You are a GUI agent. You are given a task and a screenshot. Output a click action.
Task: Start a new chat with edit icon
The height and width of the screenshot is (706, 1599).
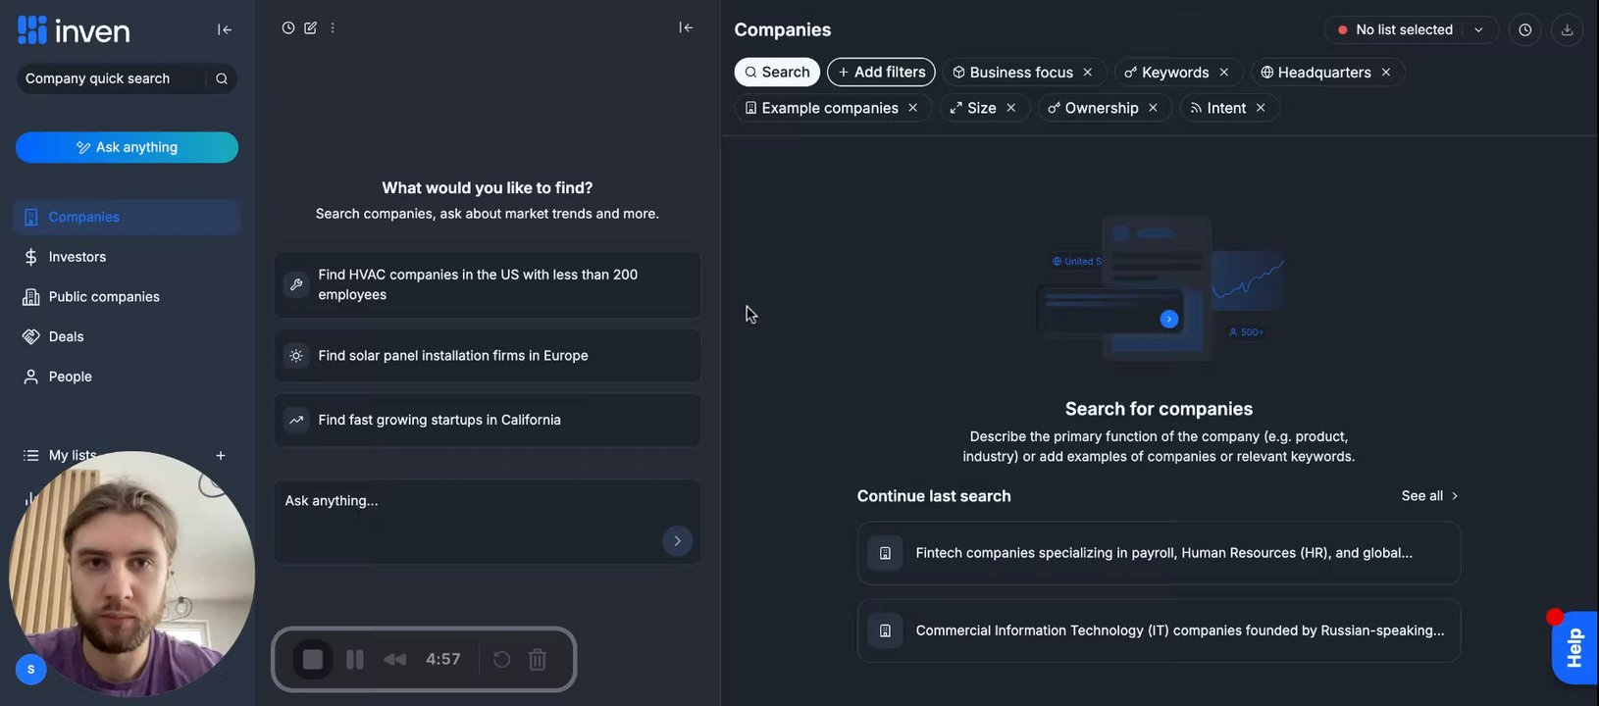coord(310,28)
